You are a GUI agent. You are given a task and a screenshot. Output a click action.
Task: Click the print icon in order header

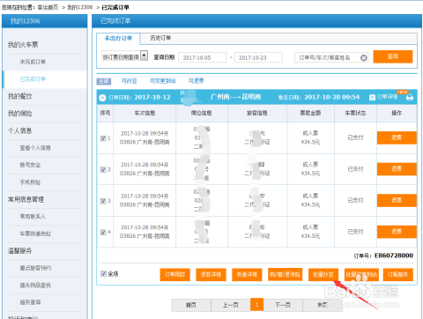tap(410, 97)
